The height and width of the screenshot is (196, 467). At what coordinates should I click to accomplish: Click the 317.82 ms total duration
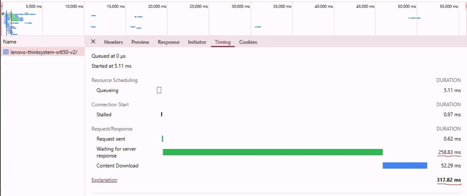(448, 180)
